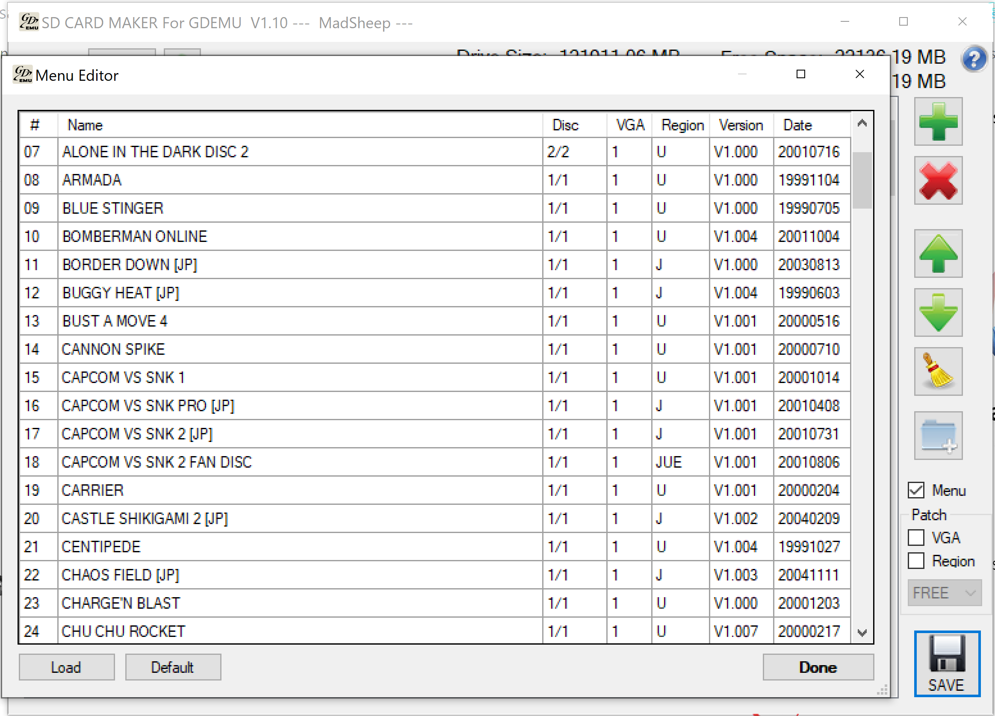Select CASTLE SHIKIGAMI 2 [JP] entry

[x=435, y=518]
